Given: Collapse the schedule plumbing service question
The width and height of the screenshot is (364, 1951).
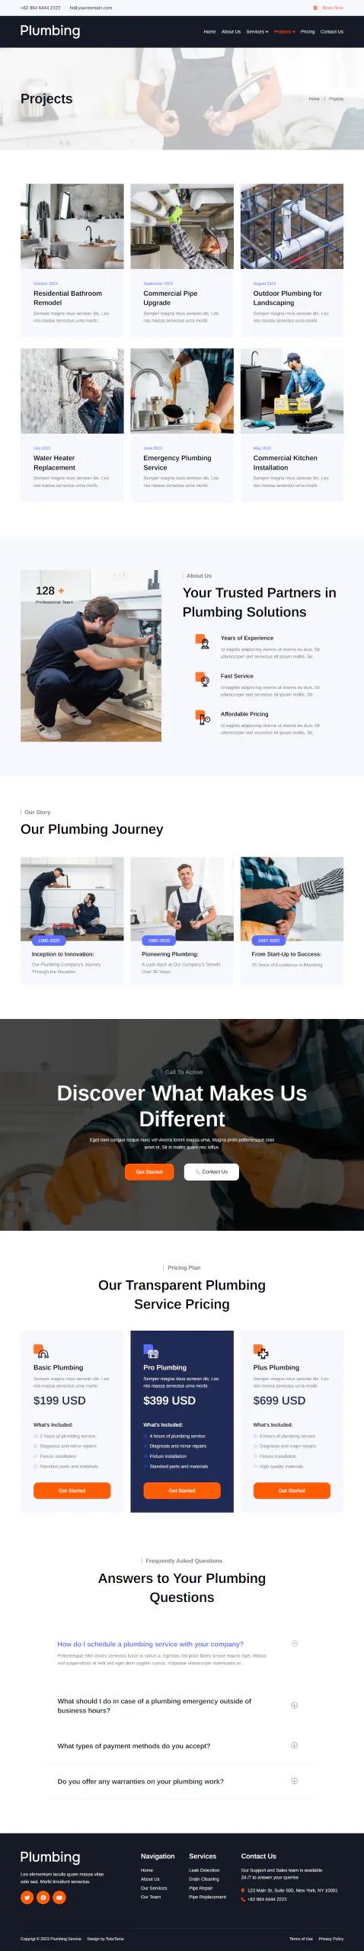Looking at the screenshot, I should [295, 1643].
